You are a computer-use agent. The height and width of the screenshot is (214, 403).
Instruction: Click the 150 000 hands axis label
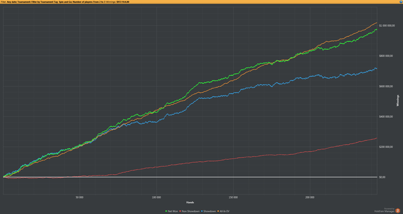click(x=233, y=197)
